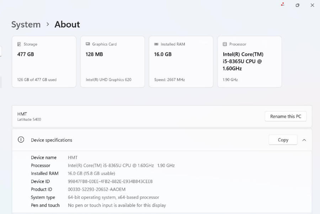Screen dimensions: 320x214
Task: Minimize the Settings window
Action: 282,5
